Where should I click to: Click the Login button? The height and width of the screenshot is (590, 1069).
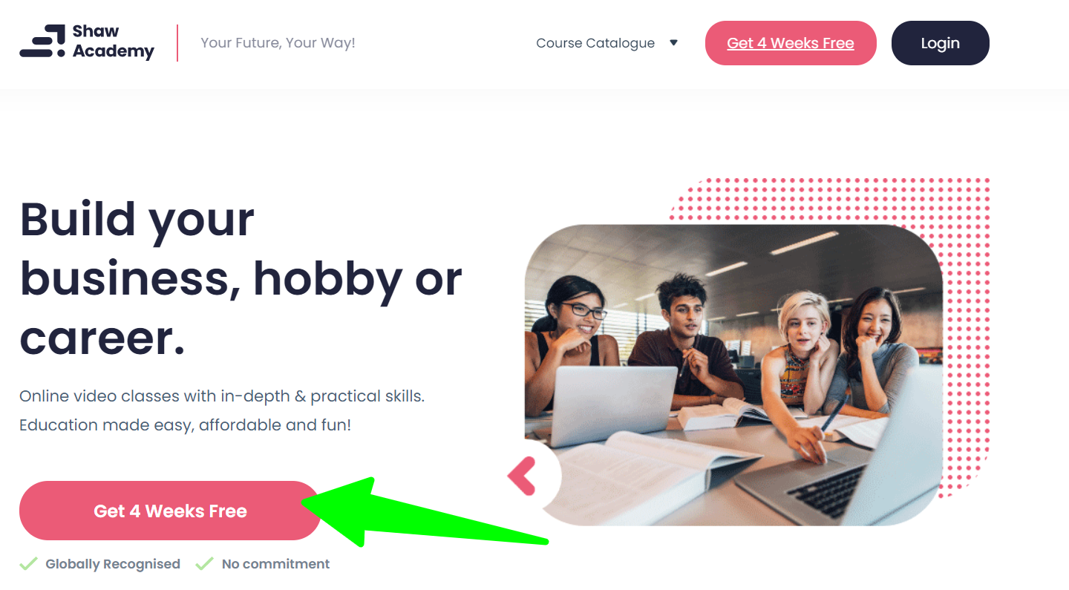tap(940, 43)
